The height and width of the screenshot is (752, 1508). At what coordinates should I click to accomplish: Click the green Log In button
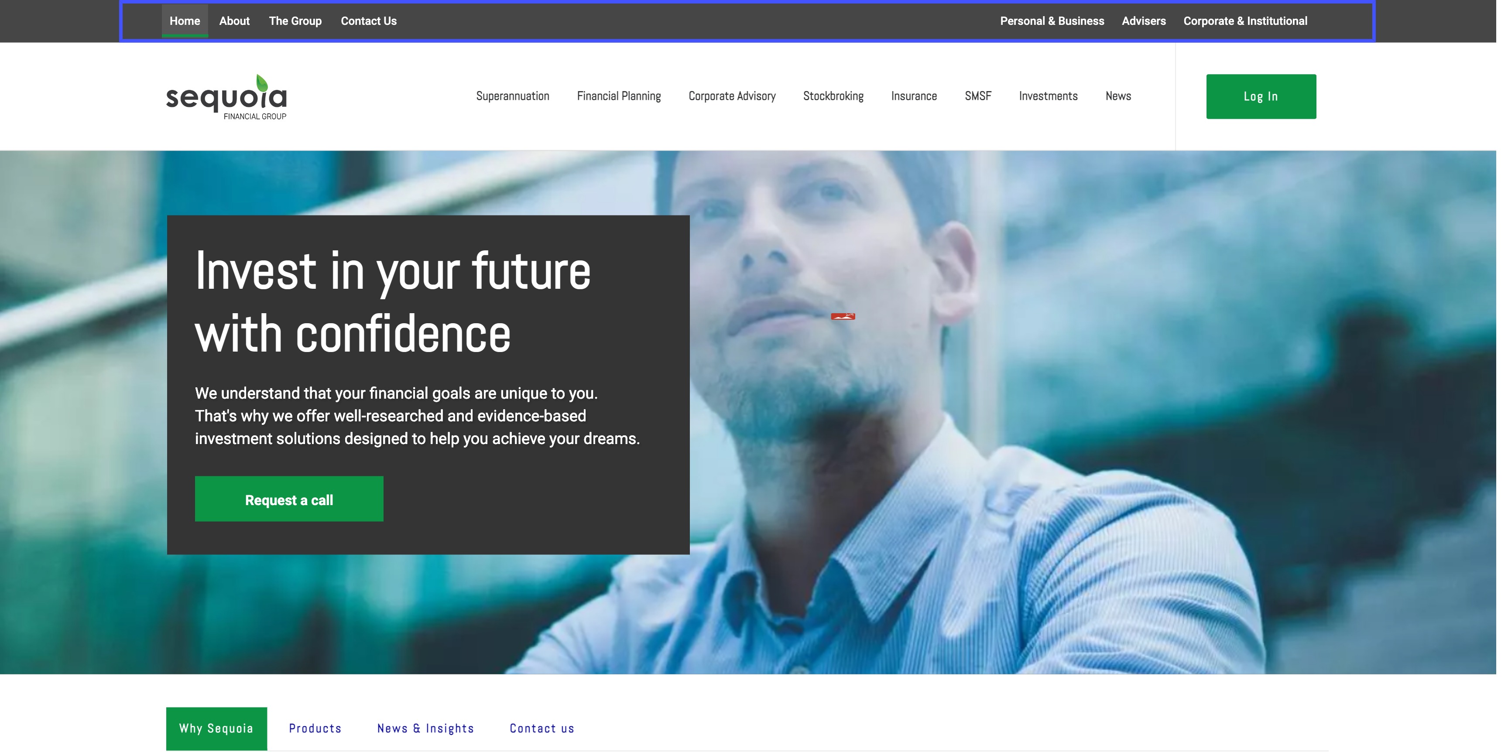(x=1261, y=96)
